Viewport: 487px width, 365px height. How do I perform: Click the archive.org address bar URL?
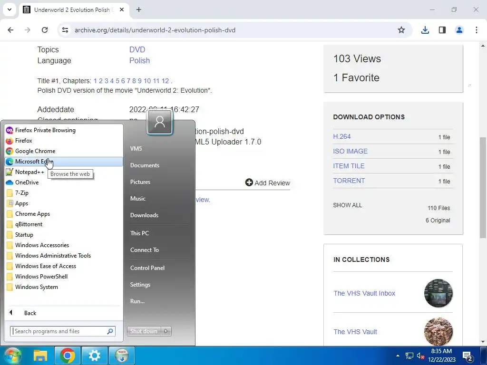click(155, 30)
